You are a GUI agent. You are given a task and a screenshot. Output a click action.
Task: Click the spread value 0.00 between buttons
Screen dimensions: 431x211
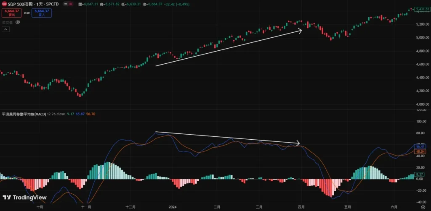tap(27, 13)
